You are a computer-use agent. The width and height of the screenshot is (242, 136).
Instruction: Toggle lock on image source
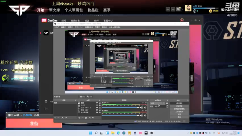point(100,103)
